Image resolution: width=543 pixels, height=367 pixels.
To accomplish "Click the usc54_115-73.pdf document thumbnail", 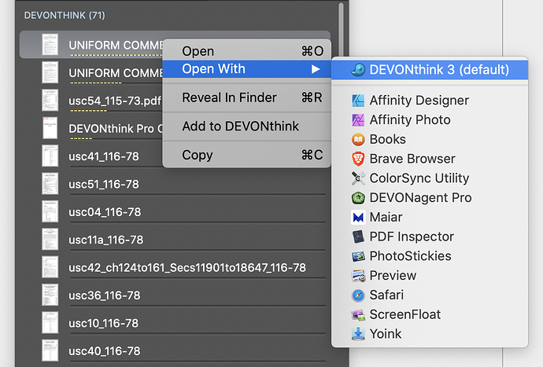I will pyautogui.click(x=50, y=101).
